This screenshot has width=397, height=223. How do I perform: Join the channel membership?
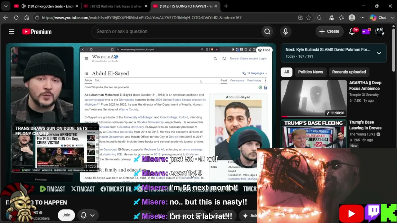click(x=66, y=215)
